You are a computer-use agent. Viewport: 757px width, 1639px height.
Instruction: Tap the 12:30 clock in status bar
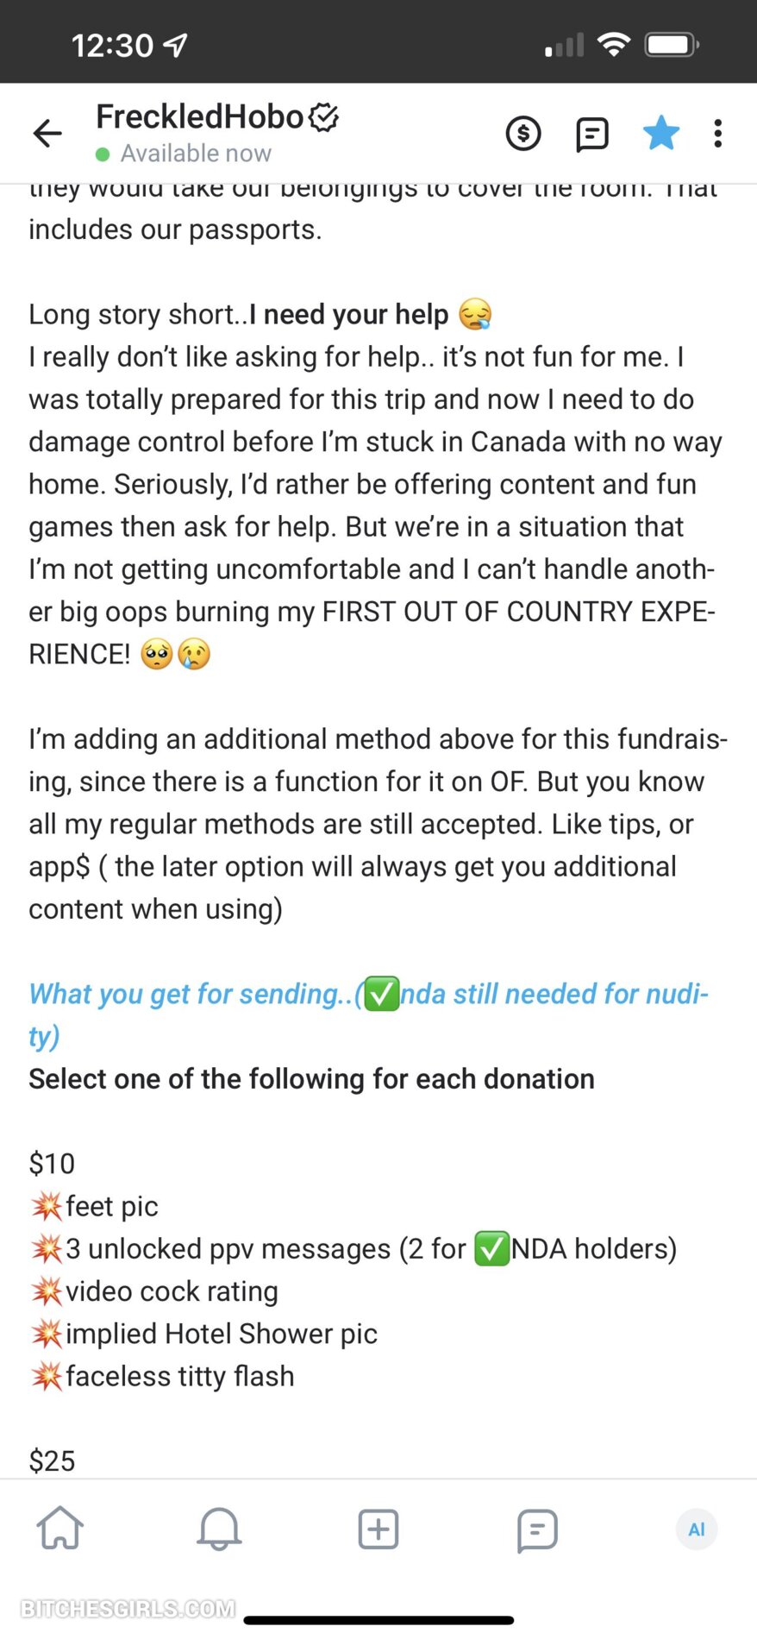point(112,46)
